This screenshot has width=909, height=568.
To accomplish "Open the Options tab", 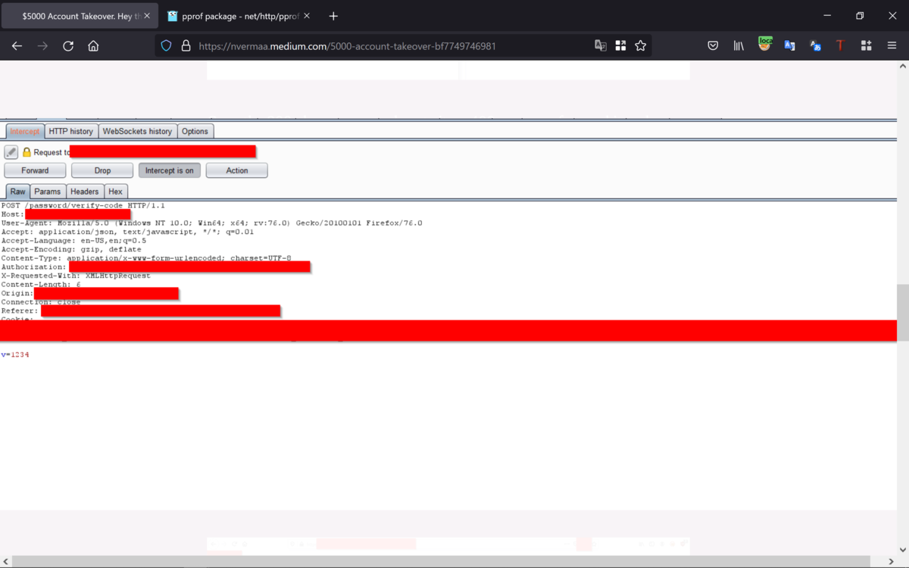I will pos(195,132).
